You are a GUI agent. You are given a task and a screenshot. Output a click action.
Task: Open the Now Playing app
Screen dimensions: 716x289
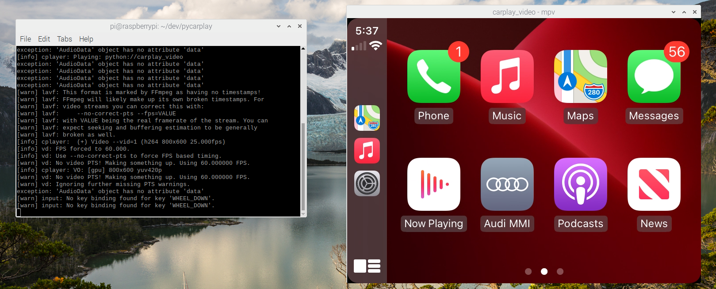433,184
